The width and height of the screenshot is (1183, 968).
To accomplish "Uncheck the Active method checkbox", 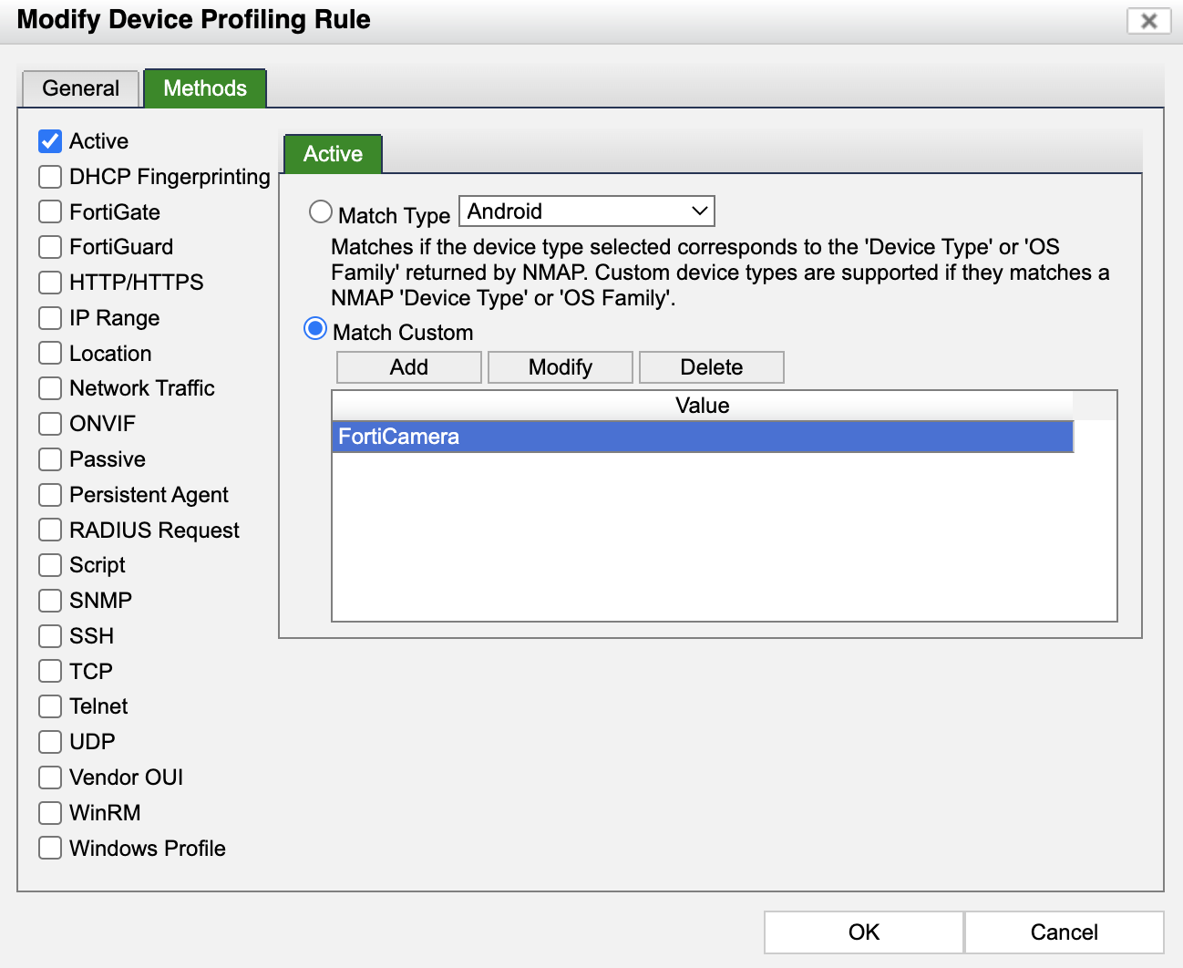I will (50, 141).
